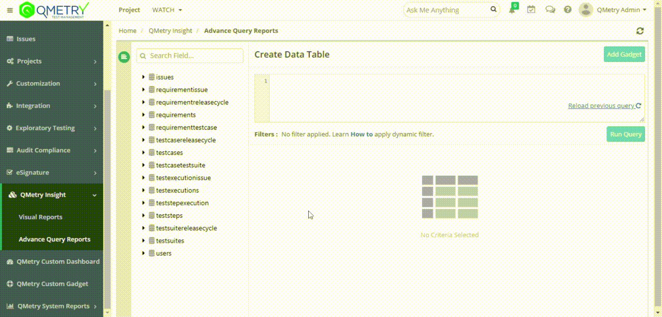The width and height of the screenshot is (662, 317).
Task: Expand the Audit Compliance menu
Action: coord(52,150)
